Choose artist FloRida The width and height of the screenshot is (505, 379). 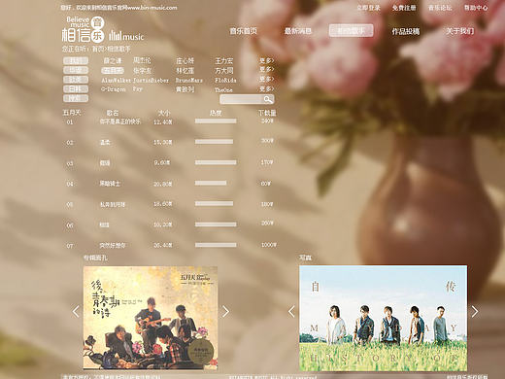pos(225,80)
